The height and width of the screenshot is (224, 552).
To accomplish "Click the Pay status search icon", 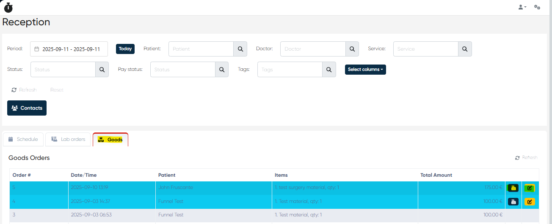I will tap(222, 70).
